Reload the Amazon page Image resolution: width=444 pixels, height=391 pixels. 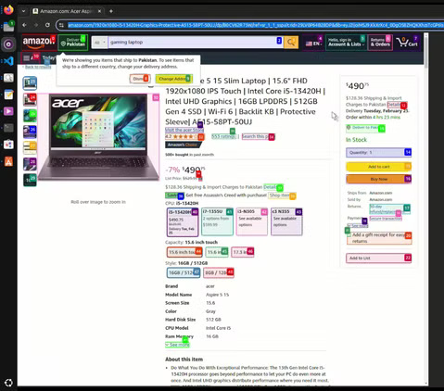[47, 25]
